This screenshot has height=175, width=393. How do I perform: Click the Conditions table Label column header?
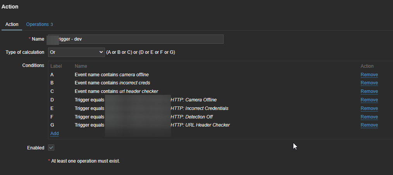[56, 66]
